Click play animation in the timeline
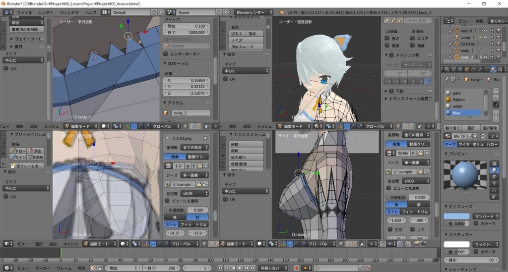The width and height of the screenshot is (508, 272). point(240,268)
